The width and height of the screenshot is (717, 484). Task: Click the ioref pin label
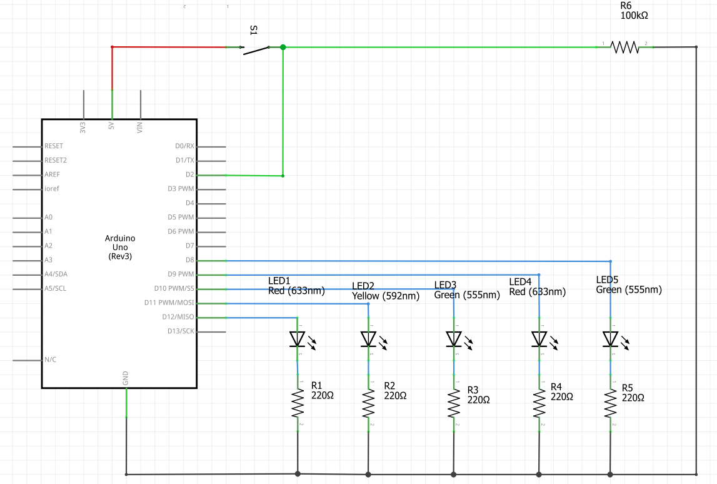52,188
